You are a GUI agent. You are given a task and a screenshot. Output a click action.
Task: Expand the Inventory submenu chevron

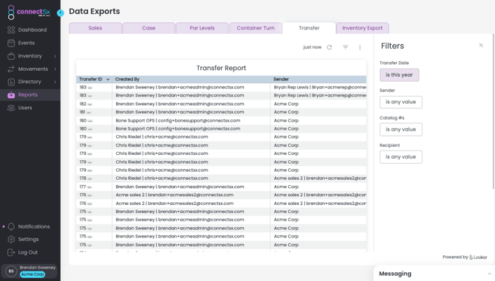click(x=55, y=56)
